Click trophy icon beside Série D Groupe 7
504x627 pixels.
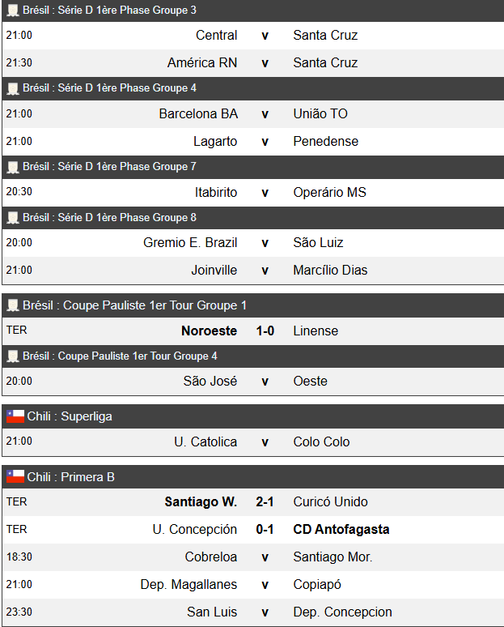(13, 167)
